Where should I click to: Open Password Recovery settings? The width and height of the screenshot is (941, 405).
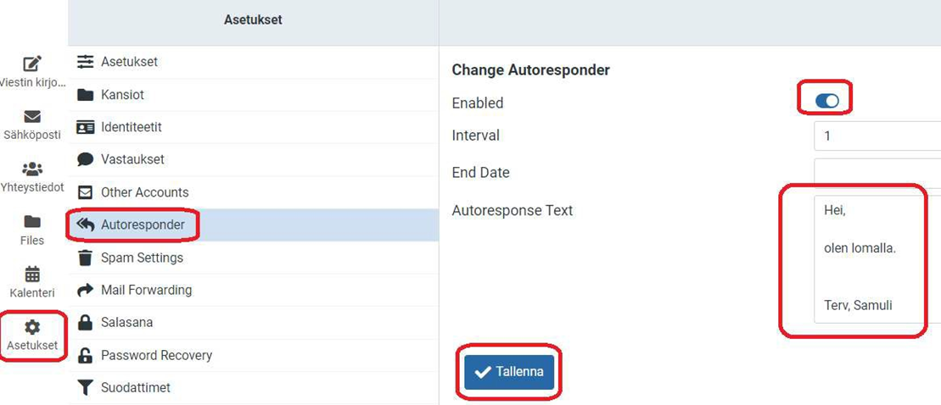point(156,355)
